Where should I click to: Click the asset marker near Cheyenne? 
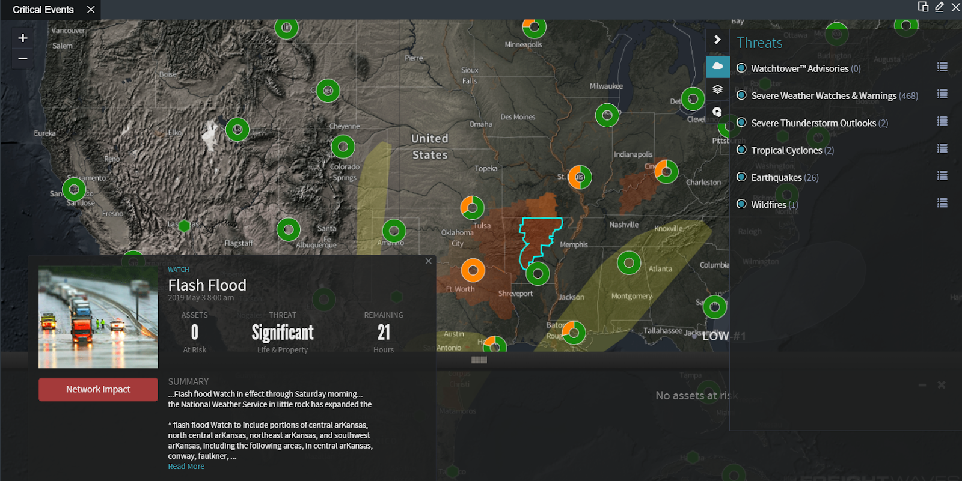click(x=343, y=147)
